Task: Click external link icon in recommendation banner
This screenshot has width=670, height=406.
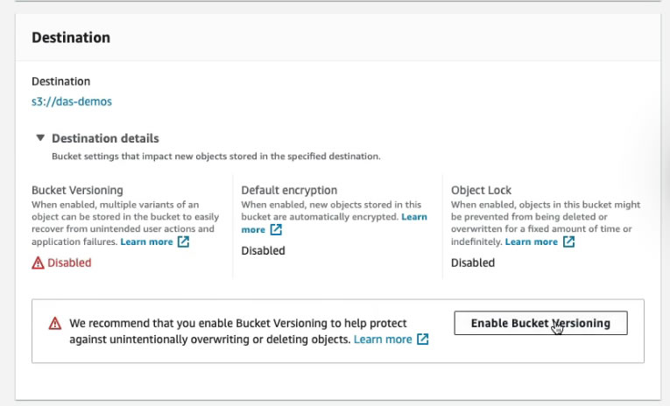Action: point(423,339)
